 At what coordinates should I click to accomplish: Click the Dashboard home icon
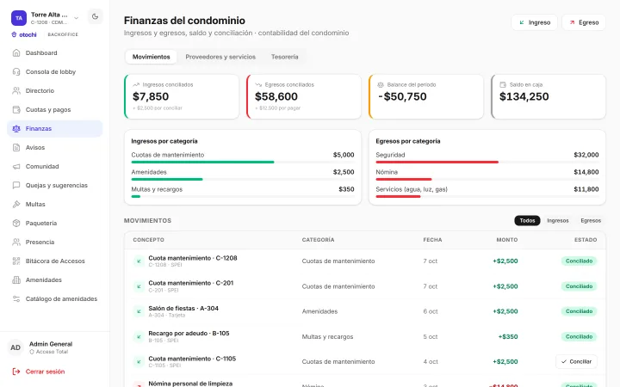point(16,53)
